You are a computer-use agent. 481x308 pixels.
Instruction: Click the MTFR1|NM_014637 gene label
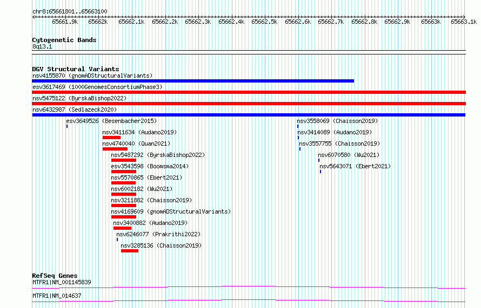(57, 296)
